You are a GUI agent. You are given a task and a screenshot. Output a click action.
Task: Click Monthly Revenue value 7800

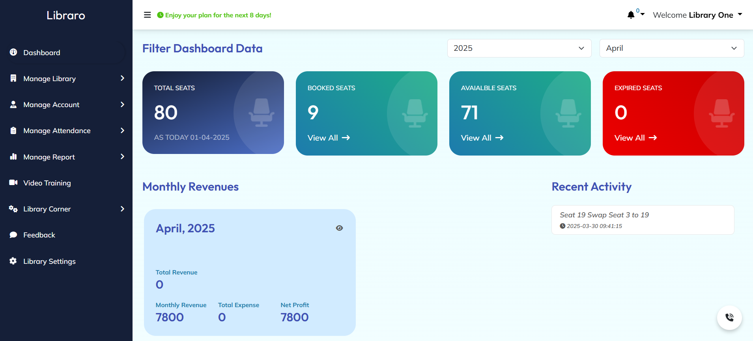coord(170,317)
